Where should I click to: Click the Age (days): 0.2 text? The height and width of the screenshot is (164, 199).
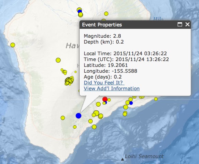(x=103, y=77)
